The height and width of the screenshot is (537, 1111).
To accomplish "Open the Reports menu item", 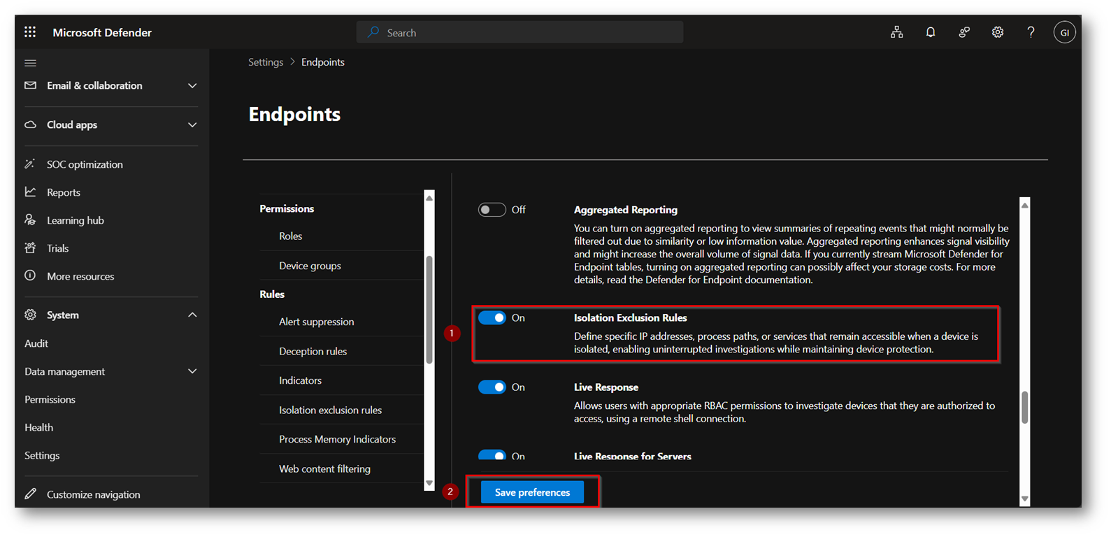I will (64, 192).
